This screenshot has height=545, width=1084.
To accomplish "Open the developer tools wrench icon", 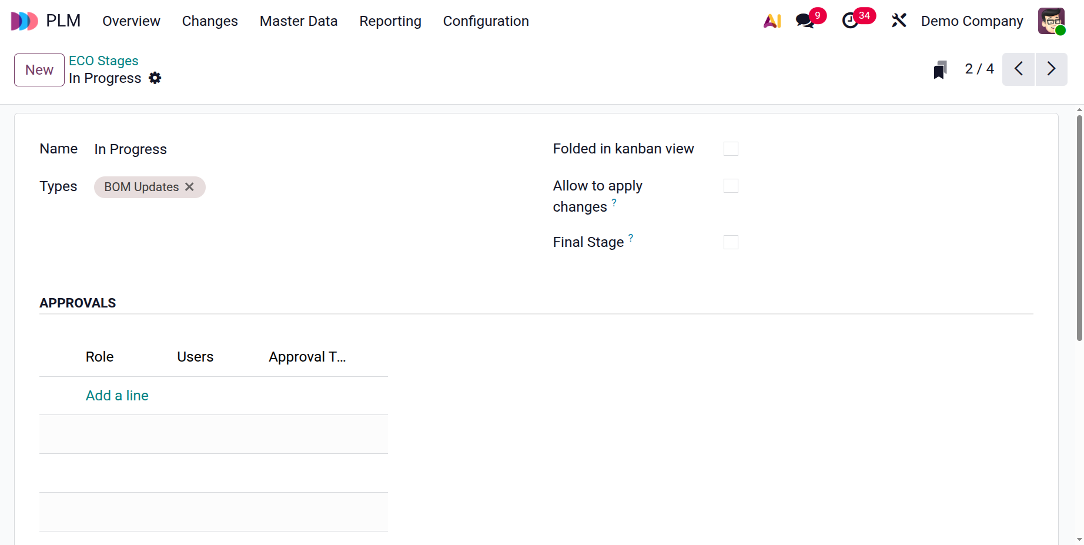I will click(899, 21).
